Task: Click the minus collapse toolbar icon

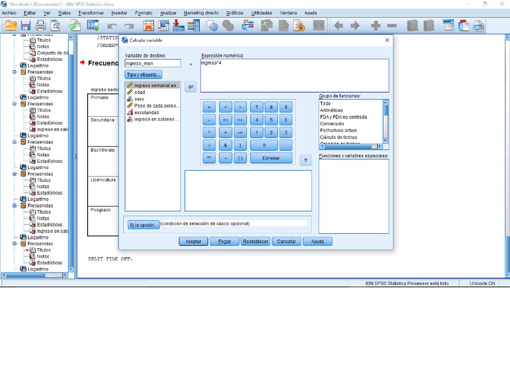Action: coord(392,25)
